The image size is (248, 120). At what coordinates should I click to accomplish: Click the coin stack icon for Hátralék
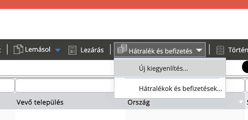122,49
